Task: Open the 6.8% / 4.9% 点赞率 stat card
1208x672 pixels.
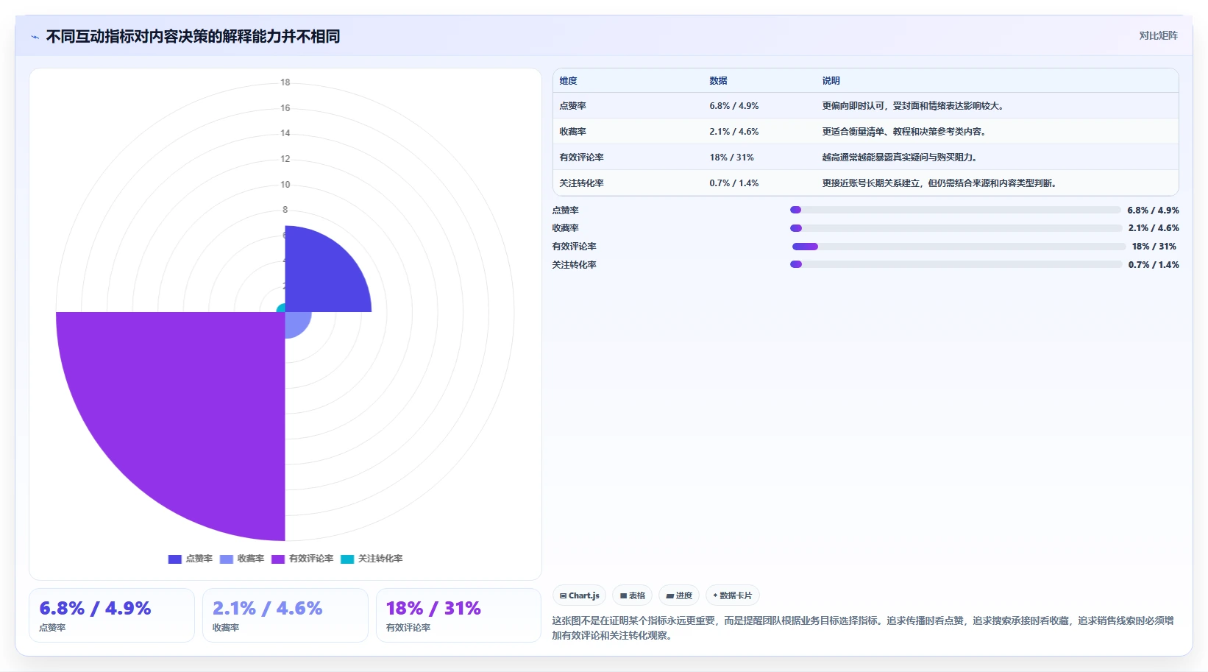Action: click(112, 615)
